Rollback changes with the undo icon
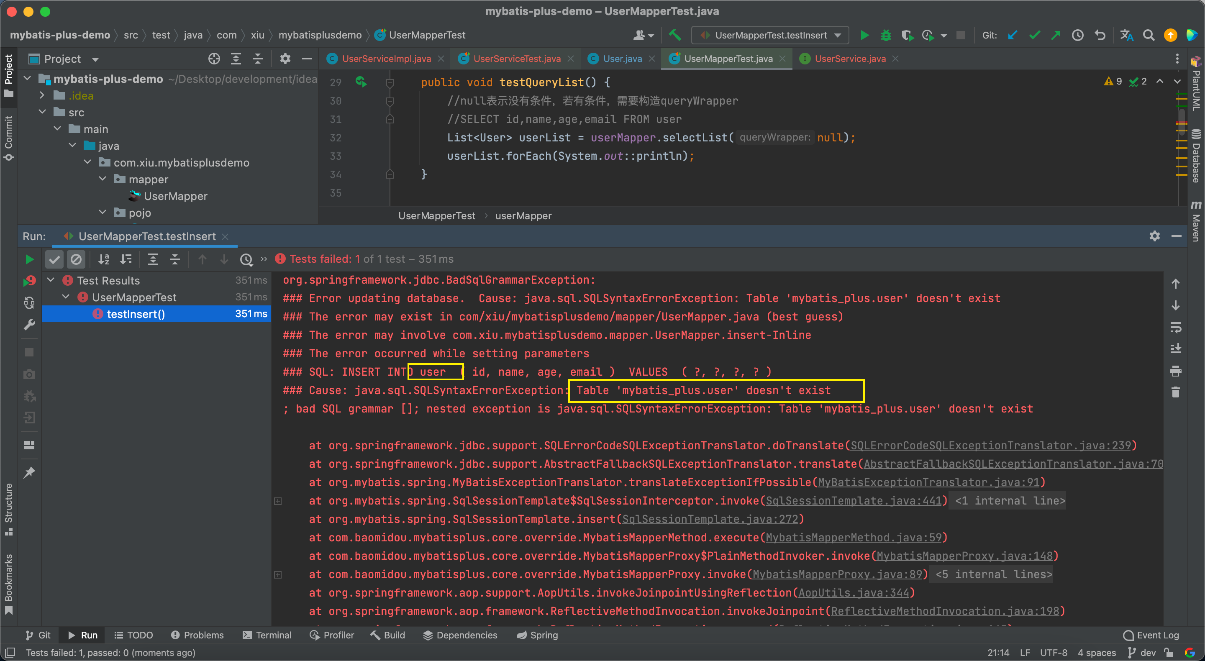 click(1100, 35)
